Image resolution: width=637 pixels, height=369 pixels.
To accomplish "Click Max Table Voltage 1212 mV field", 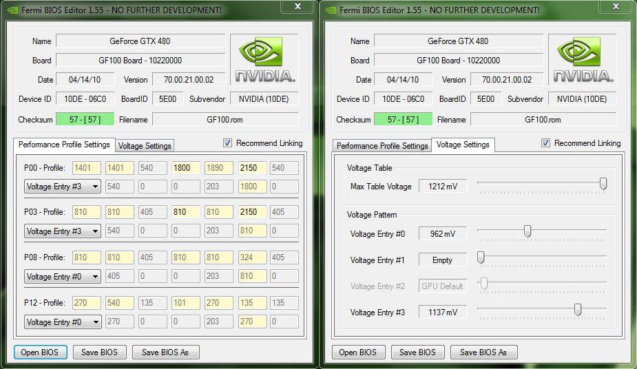I will 443,187.
